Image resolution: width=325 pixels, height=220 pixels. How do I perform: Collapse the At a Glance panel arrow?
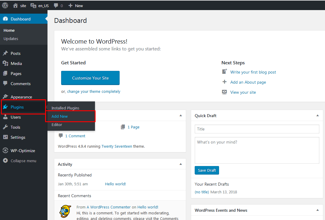(x=181, y=115)
